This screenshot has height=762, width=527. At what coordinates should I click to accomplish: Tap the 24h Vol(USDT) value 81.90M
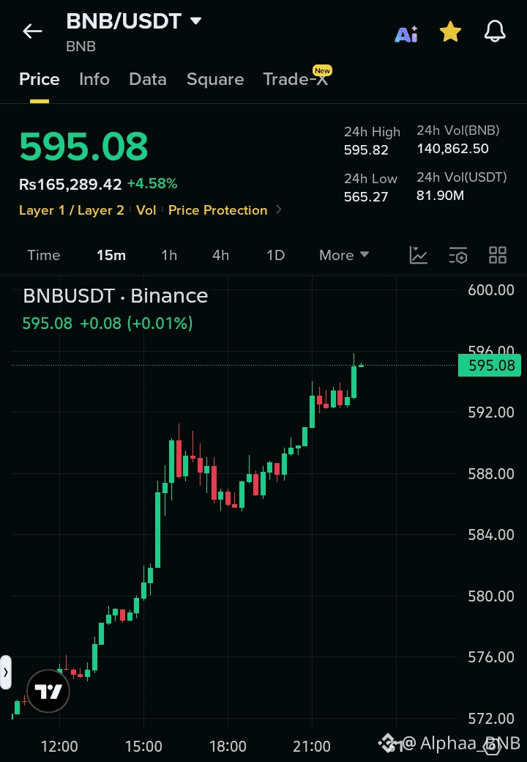coord(440,196)
